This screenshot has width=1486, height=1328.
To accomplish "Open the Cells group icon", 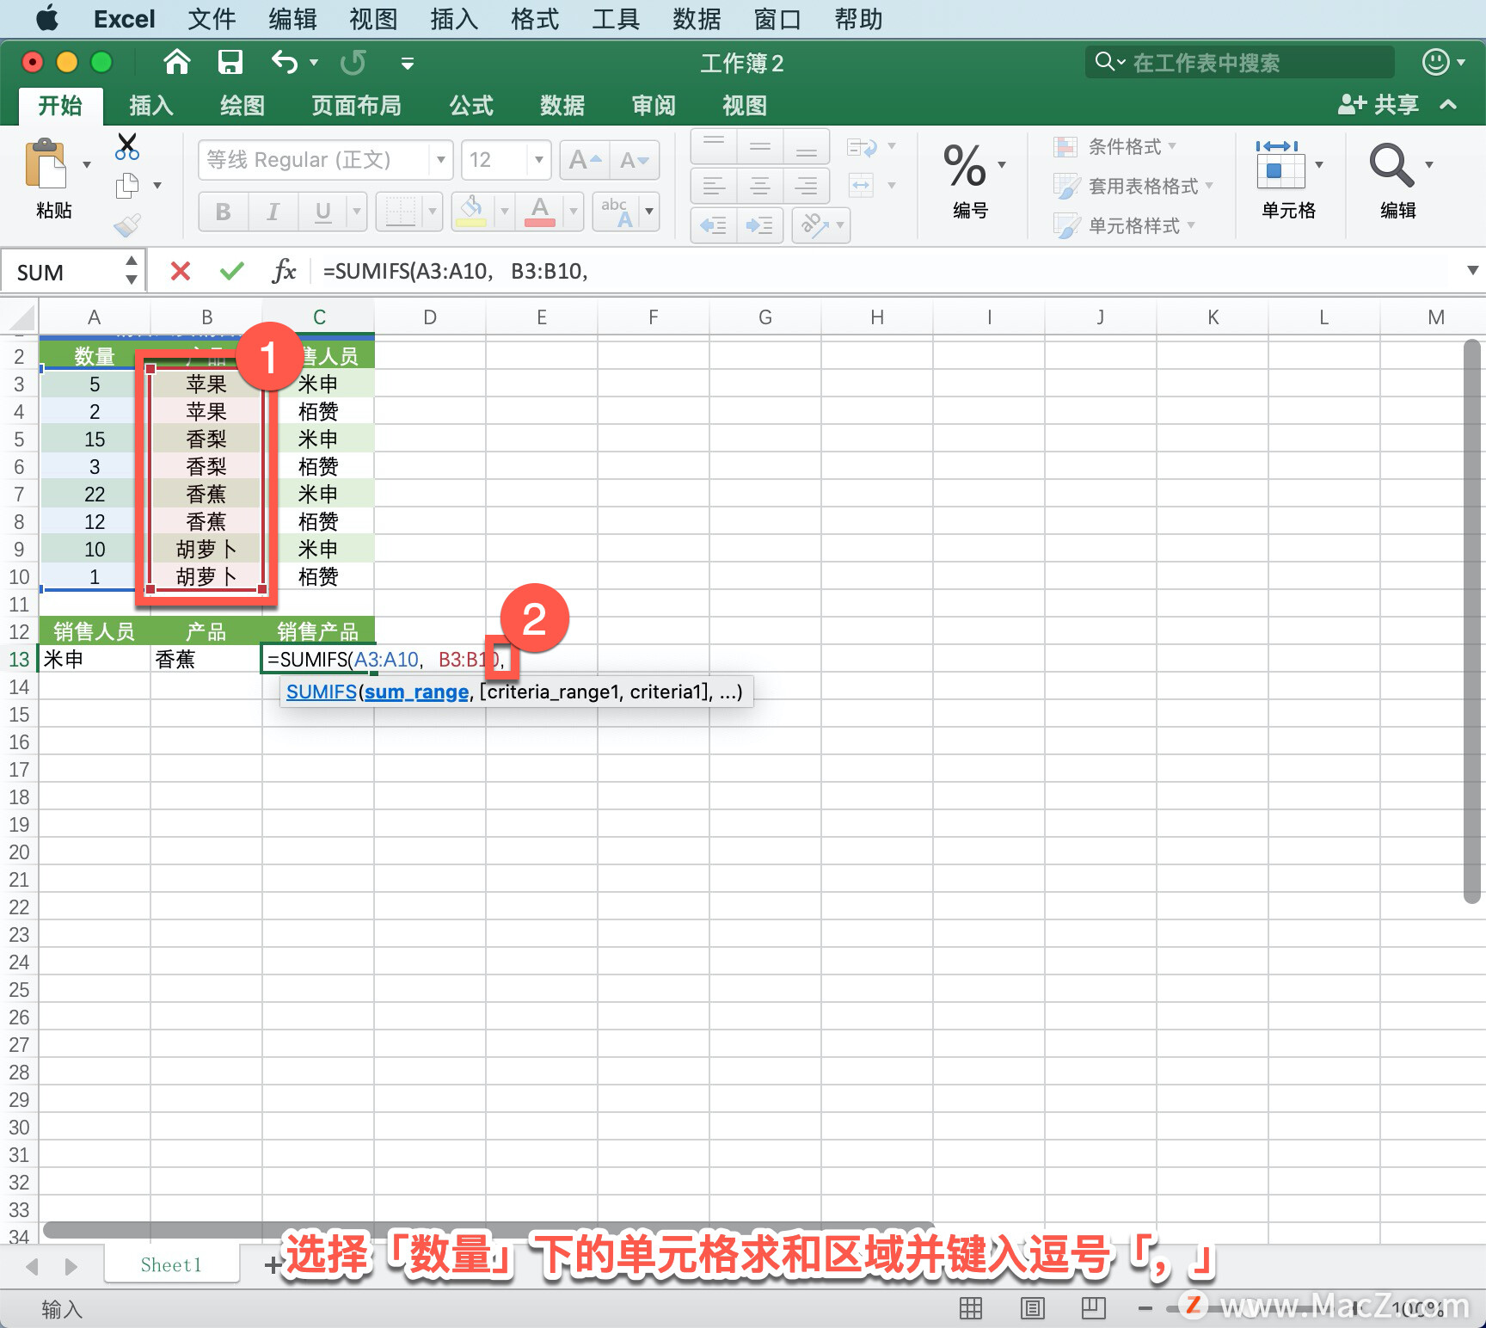I will (1280, 165).
